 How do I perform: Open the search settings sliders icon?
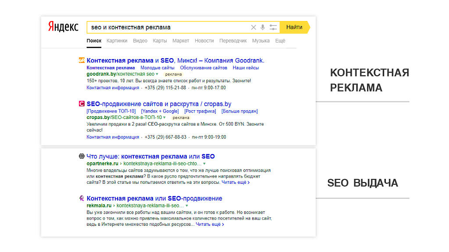point(273,28)
